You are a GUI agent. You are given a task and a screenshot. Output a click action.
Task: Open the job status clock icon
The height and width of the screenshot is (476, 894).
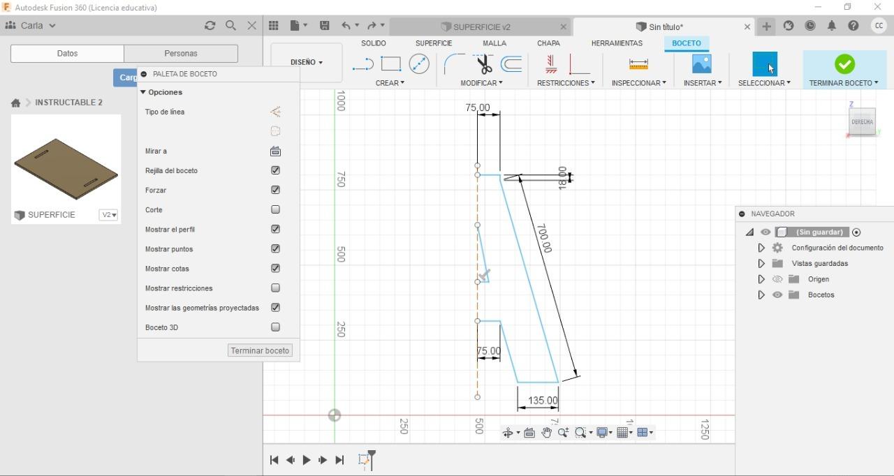point(810,26)
